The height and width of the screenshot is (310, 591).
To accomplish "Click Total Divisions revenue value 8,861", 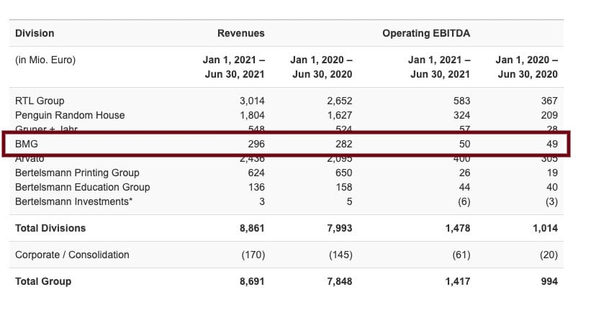I will pyautogui.click(x=252, y=228).
